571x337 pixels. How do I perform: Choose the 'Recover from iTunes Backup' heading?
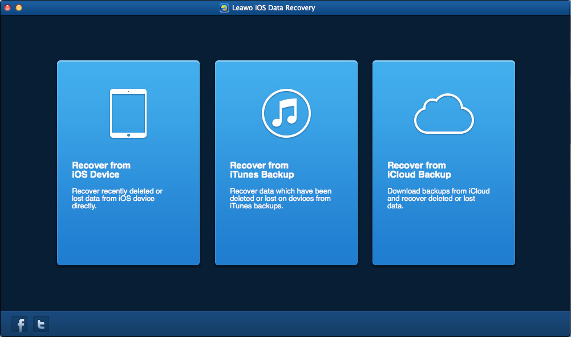[262, 170]
